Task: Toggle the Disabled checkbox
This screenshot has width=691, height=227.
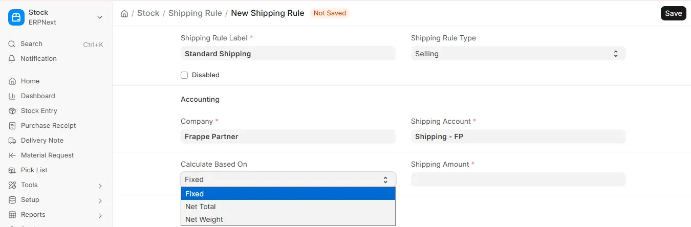Action: tap(184, 75)
